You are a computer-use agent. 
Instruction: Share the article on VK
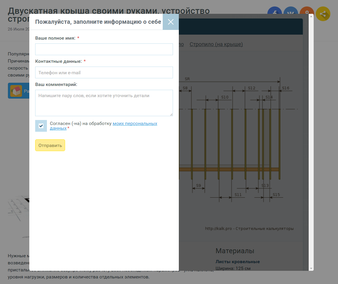pos(291,10)
